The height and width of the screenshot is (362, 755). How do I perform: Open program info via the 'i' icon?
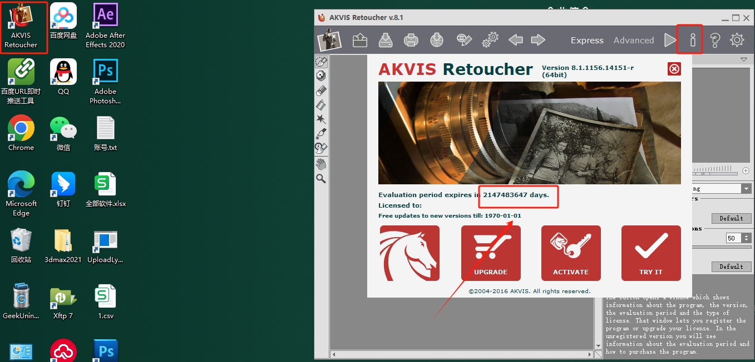point(693,40)
